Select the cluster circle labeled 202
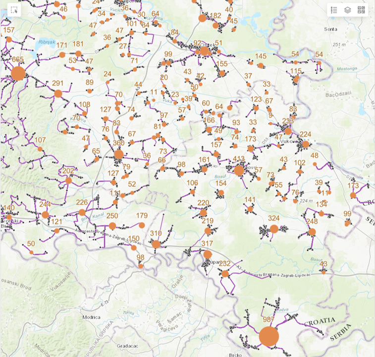The height and width of the screenshot is (357, 375). [x=68, y=180]
